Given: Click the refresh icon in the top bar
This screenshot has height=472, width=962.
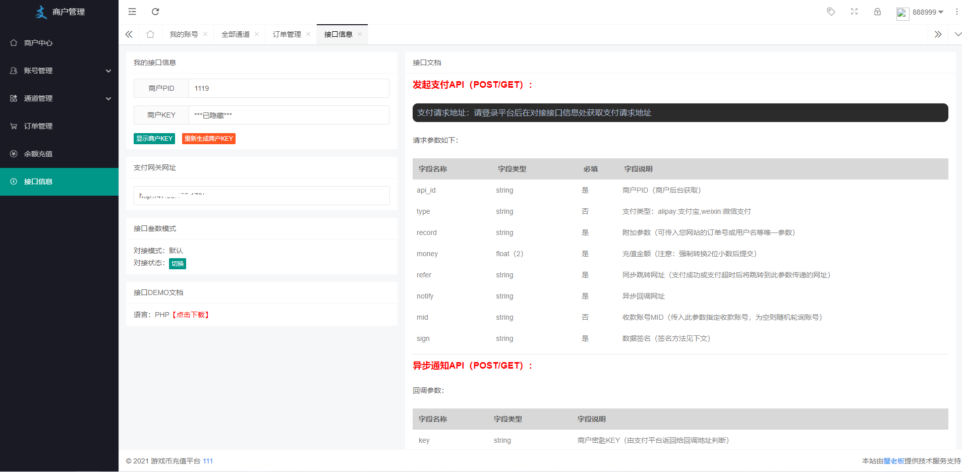Looking at the screenshot, I should 155,12.
